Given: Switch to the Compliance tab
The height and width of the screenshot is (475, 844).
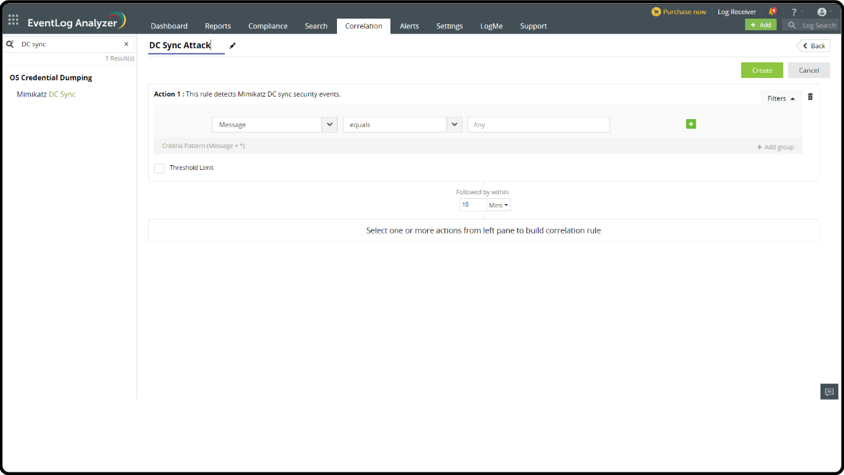Looking at the screenshot, I should pyautogui.click(x=268, y=26).
